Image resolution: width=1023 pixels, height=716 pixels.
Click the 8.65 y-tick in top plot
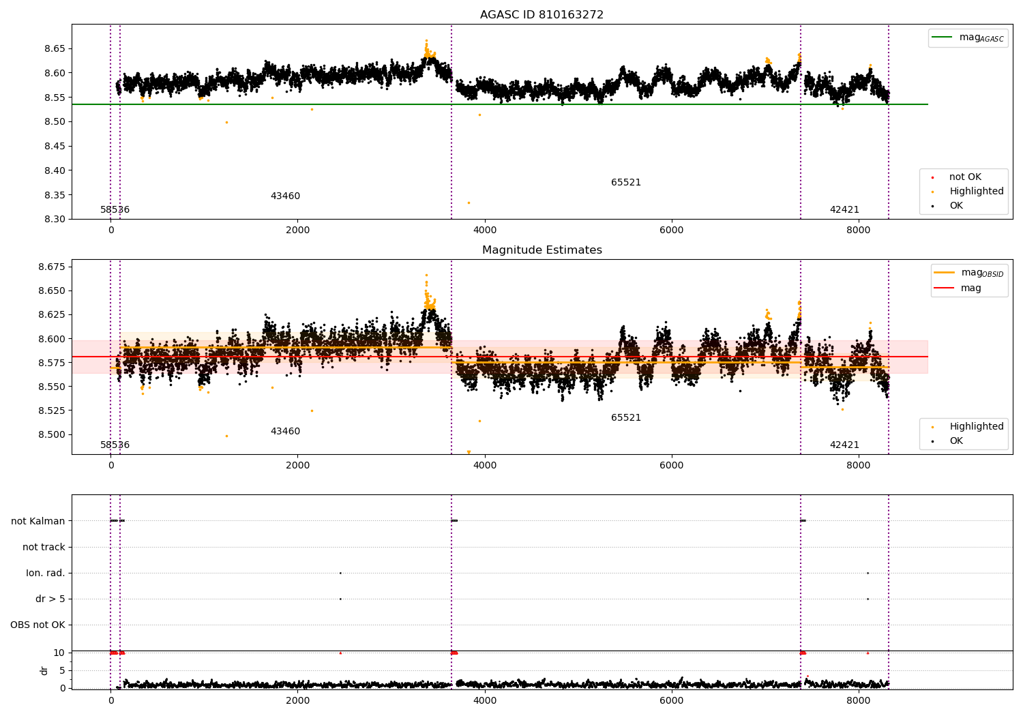coord(54,49)
